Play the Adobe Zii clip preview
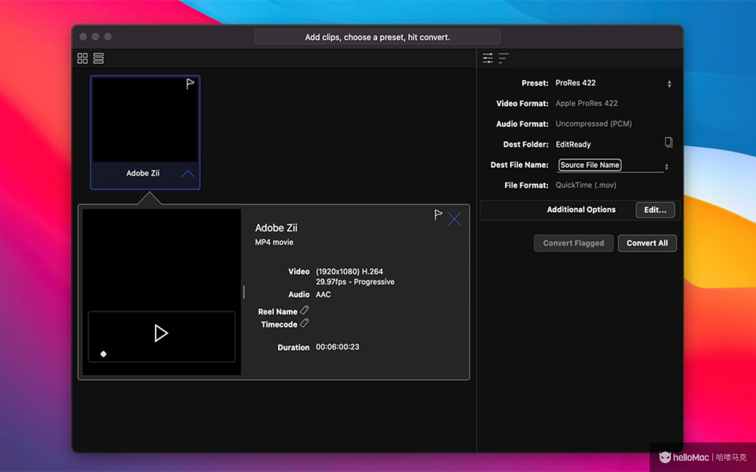This screenshot has height=472, width=756. coord(161,333)
